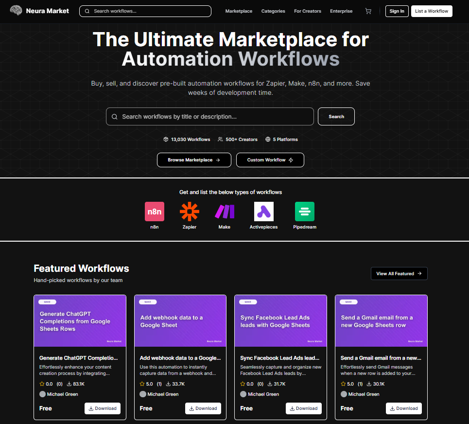Click the Free price on Sync Facebook card

pyautogui.click(x=246, y=408)
